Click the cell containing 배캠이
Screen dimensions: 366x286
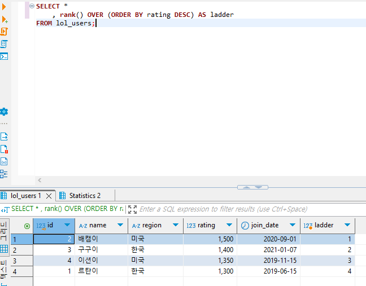pos(101,239)
